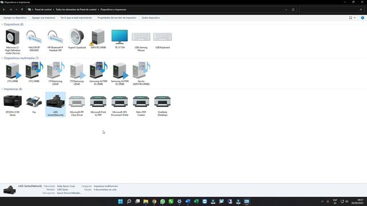The image size is (367, 206).
Task: Refresh the Dispositivos e impresoras view
Action: coord(293,10)
